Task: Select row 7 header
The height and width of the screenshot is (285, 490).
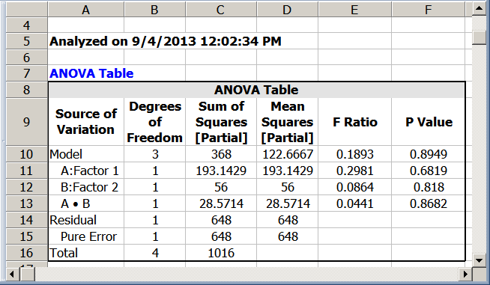Action: [26, 73]
